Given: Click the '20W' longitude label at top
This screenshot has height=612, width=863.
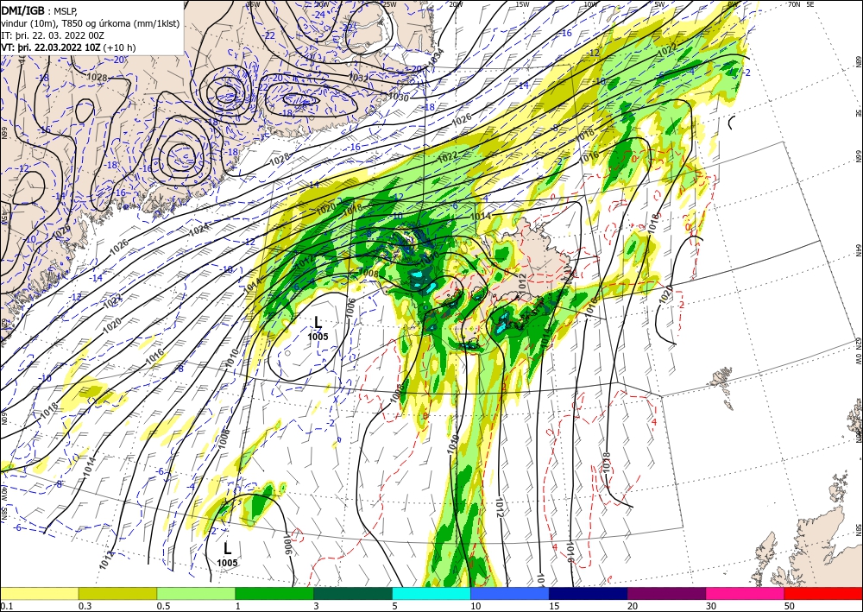Looking at the screenshot, I should (456, 4).
